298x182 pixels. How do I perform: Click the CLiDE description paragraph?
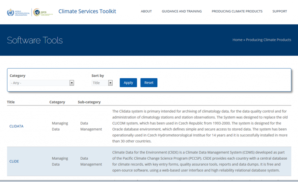[x=200, y=161]
